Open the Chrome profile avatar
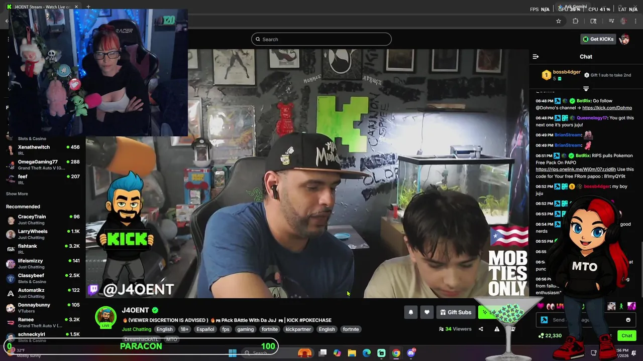 pos(624,21)
